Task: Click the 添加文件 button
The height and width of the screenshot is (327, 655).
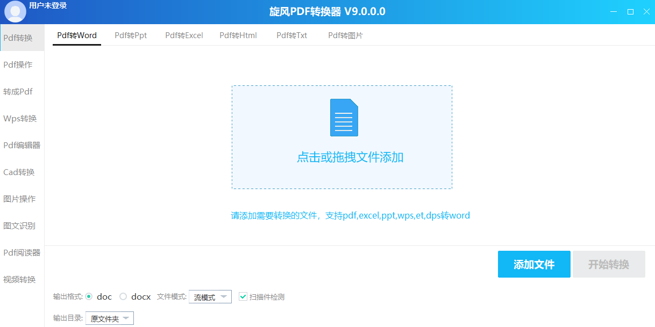Action: point(533,264)
